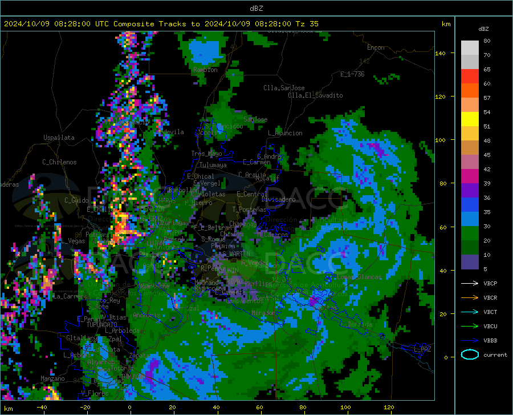Click the dBZ heading above the color scale
Image resolution: width=513 pixels, height=415 pixels.
(483, 29)
